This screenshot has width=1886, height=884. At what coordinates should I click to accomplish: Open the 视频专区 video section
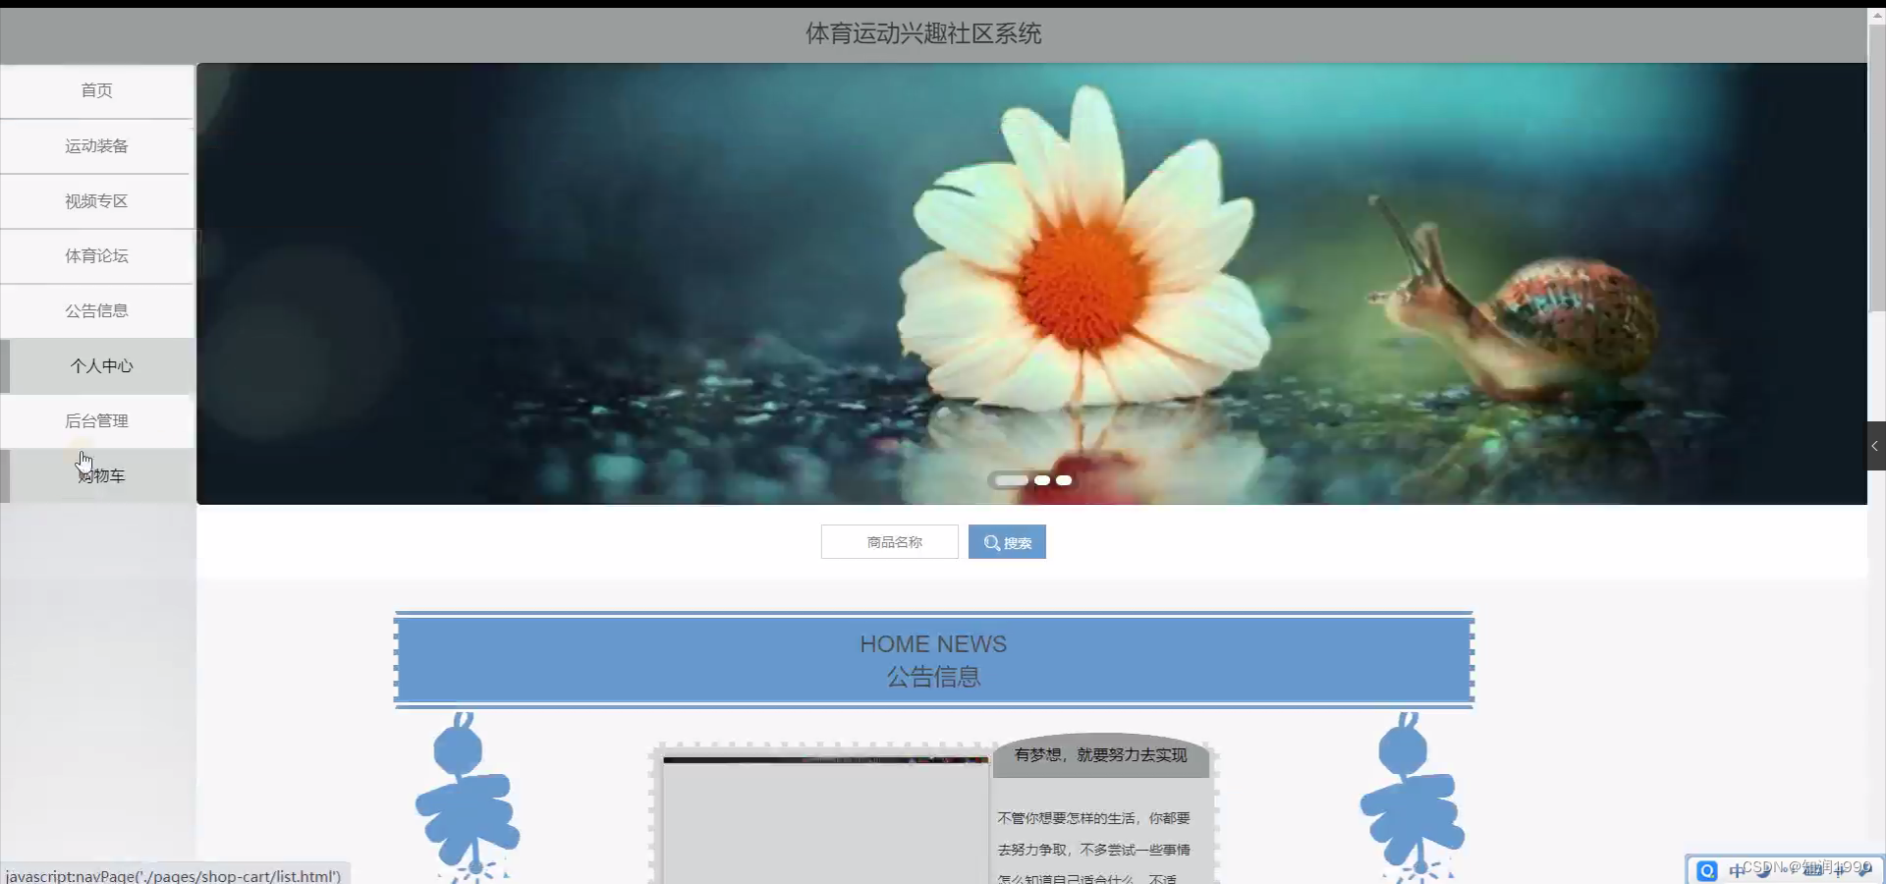pos(96,200)
